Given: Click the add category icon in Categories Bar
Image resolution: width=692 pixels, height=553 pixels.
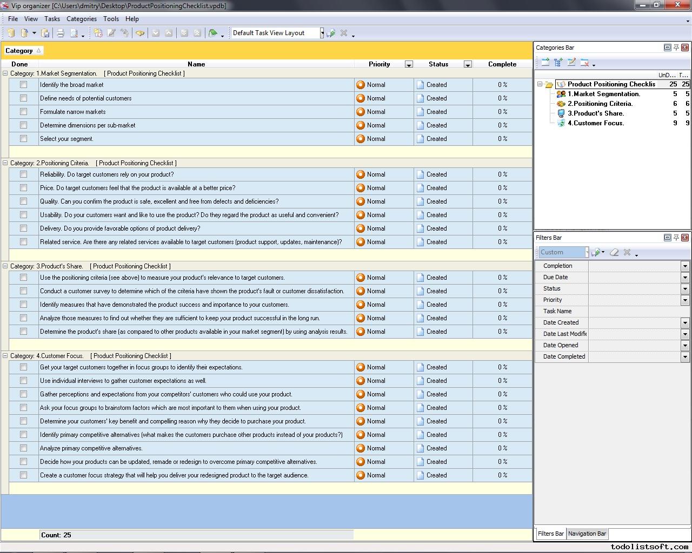Looking at the screenshot, I should tap(545, 63).
